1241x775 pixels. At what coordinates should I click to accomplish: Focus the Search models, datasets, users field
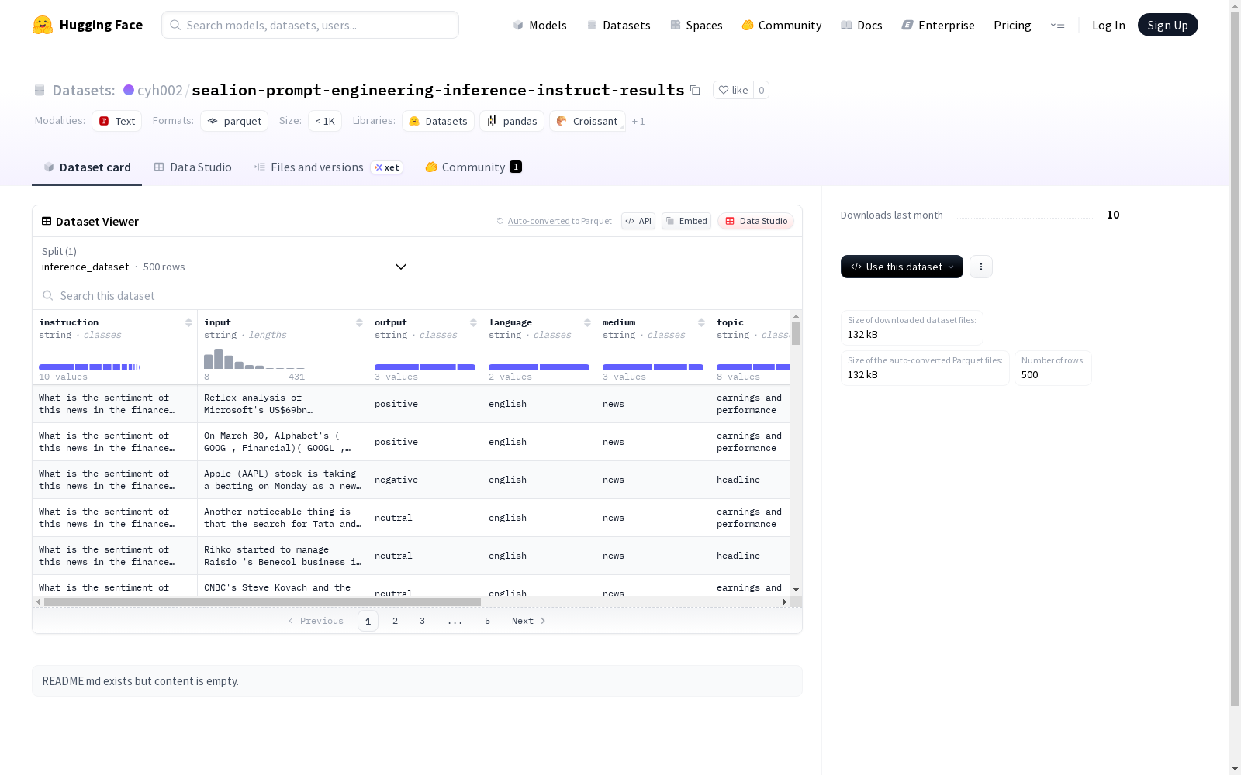pos(310,25)
